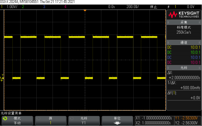The width and height of the screenshot is (202, 126).
Task: Click the Y2 -2.56300V readout
Action: 187,123
